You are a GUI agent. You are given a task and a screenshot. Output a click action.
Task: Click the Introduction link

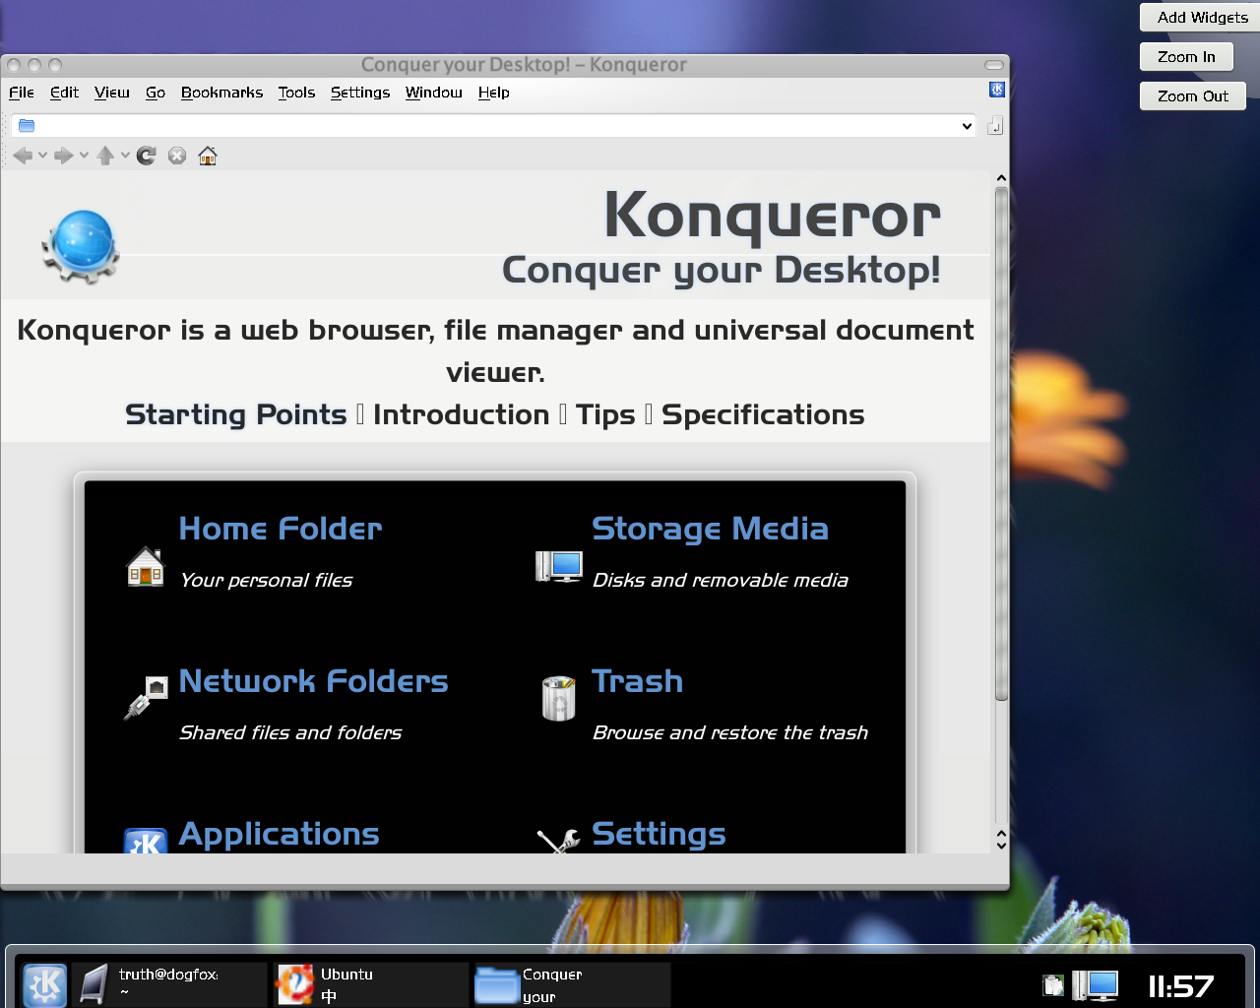point(461,414)
